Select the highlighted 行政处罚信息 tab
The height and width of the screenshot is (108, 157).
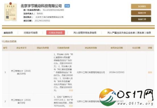[x=55, y=33]
